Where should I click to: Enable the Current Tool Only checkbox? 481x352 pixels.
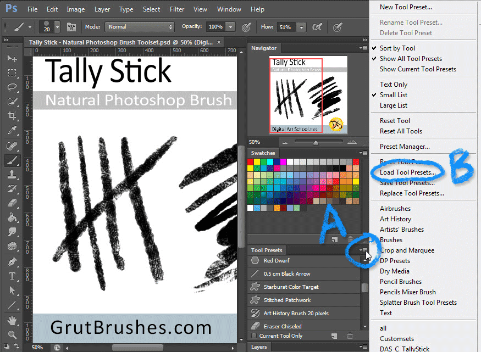pos(253,336)
